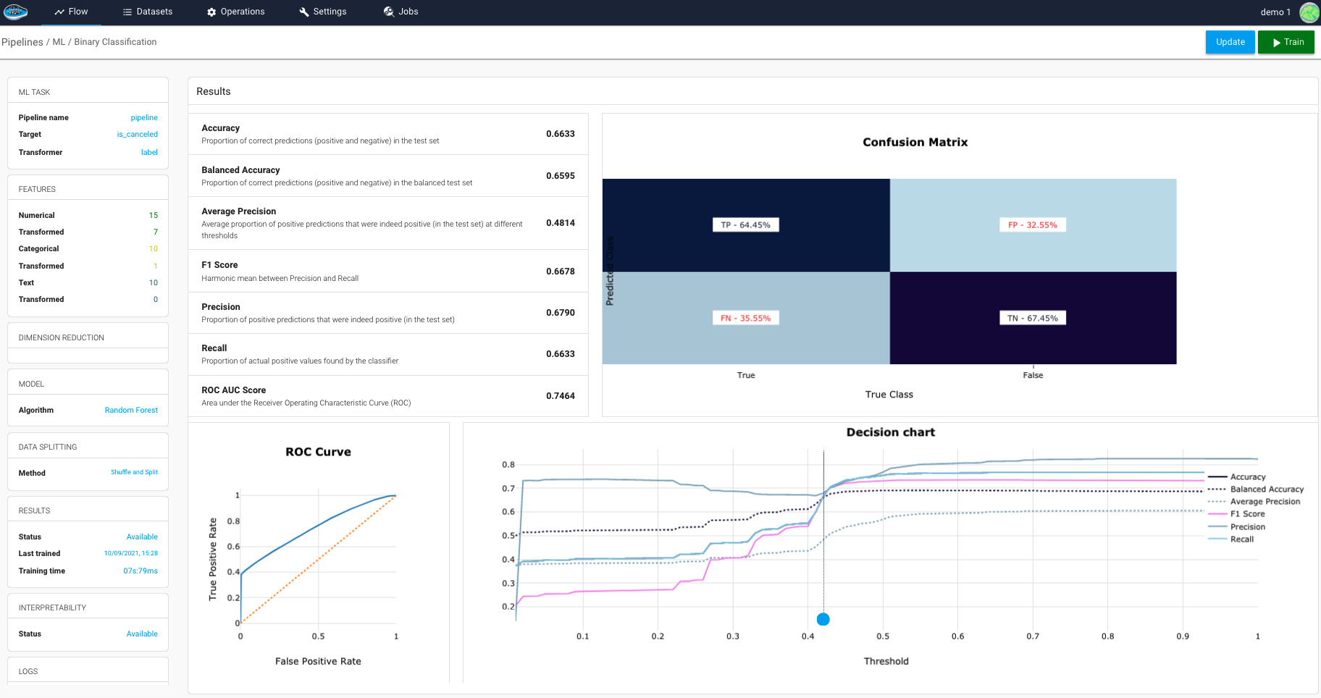Click the Operations gear icon
Screen dimensions: 1321x698
[x=211, y=12]
